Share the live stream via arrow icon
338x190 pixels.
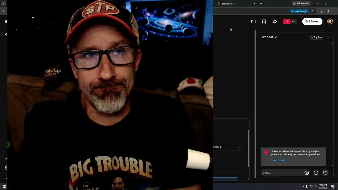click(x=275, y=22)
